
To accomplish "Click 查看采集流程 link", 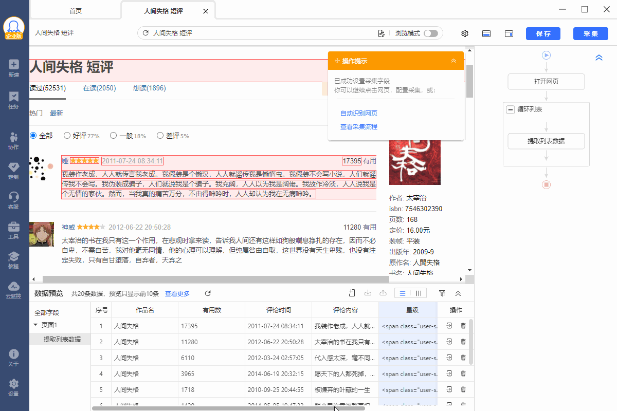I will 359,126.
